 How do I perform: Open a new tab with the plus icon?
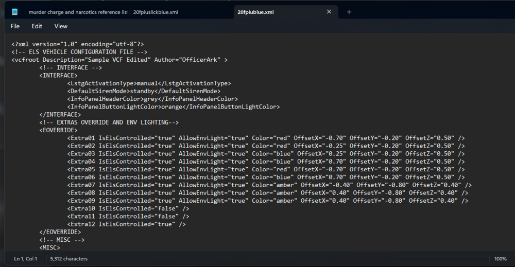(x=349, y=12)
